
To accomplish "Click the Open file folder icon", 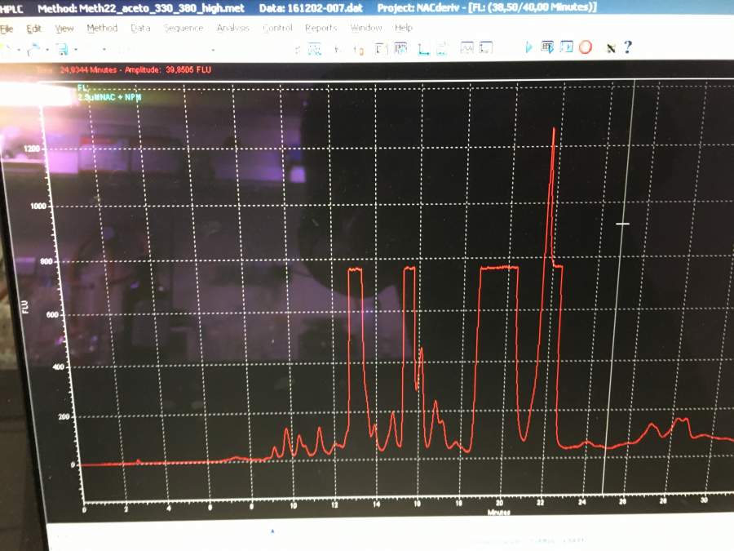I will (33, 49).
